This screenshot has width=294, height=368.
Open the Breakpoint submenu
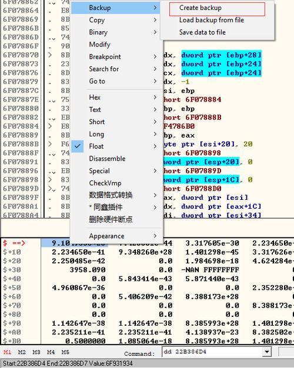[116, 56]
